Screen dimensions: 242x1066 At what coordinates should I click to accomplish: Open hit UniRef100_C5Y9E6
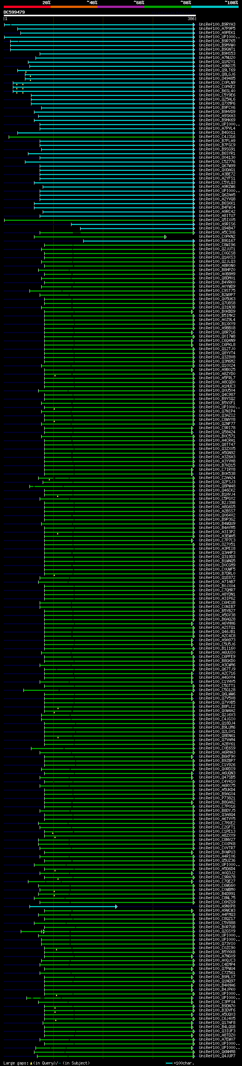click(217, 95)
